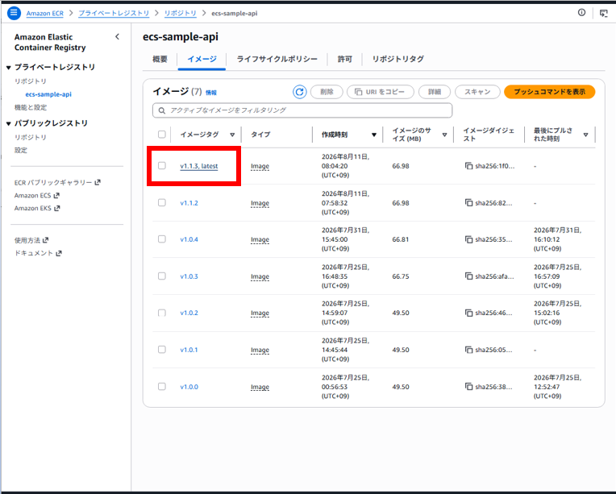
Task: Click external link icon beside 使用方法
Action: 46,240
